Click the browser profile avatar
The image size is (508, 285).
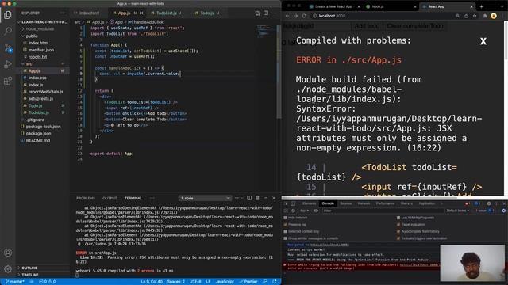494,16
